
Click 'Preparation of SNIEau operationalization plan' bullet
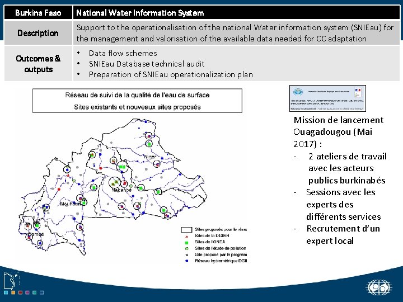pos(171,74)
